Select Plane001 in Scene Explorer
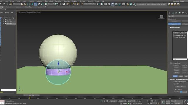This screenshot has height=105, width=188. [x=9, y=20]
